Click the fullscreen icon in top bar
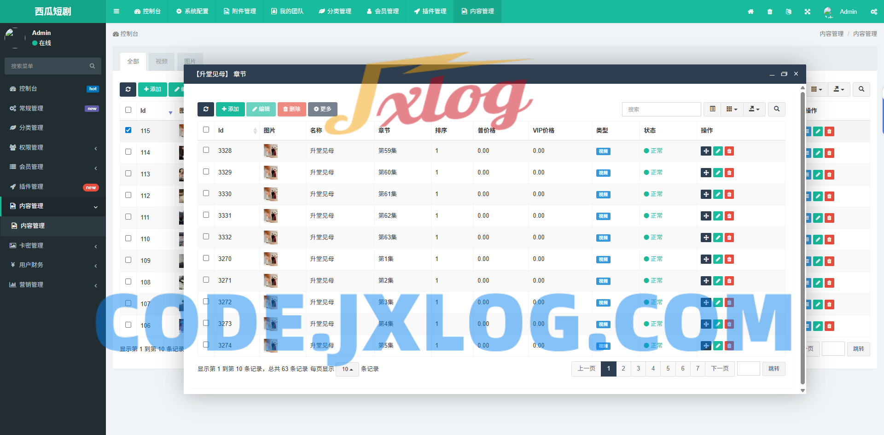 tap(807, 12)
